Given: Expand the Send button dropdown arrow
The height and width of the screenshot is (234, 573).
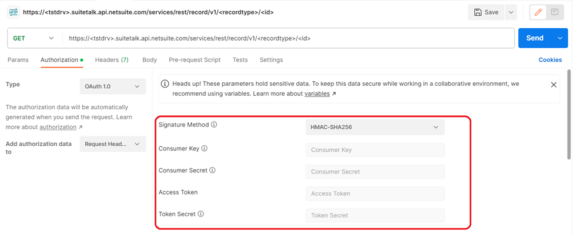Looking at the screenshot, I should click(559, 38).
